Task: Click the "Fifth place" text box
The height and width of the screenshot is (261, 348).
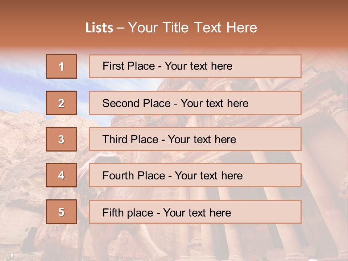Action: [195, 212]
